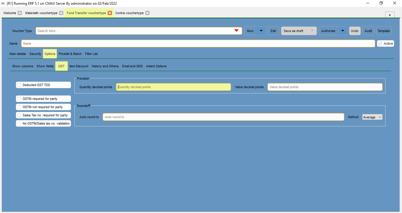
Task: Open the Audit button
Action: [x=368, y=31]
